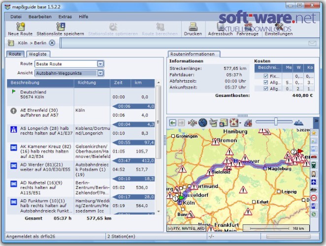
Task: Click the km column header in route list
Action: (x=143, y=83)
